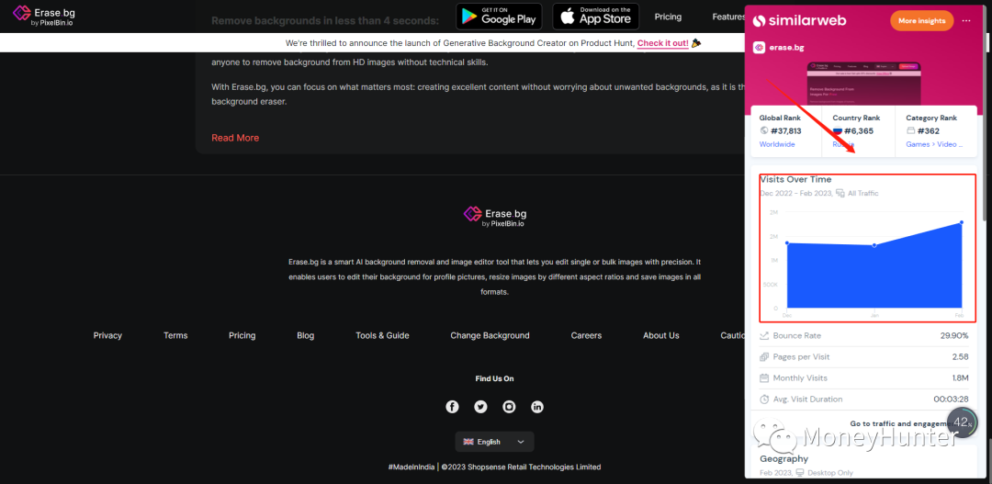Screen dimensions: 992x484
Task: Click the Read More link
Action: pyautogui.click(x=235, y=138)
